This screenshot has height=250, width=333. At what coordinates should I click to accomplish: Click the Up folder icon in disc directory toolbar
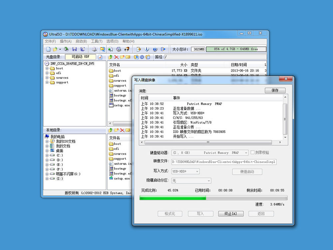(110, 57)
